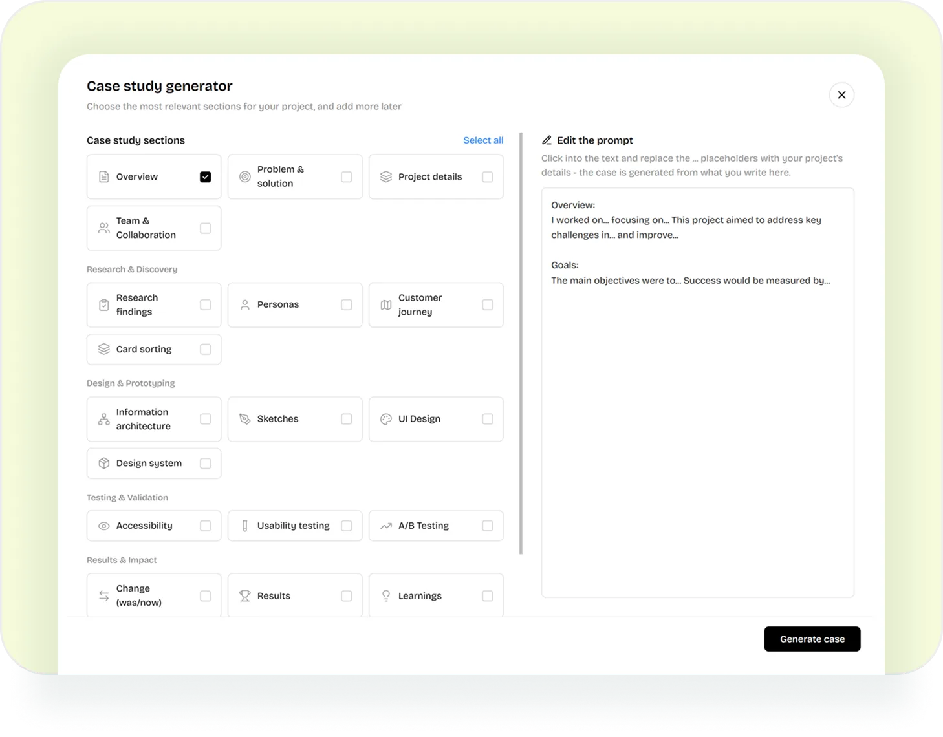Check the Usability testing checkbox
Screen dimensions: 943x737
[347, 526]
